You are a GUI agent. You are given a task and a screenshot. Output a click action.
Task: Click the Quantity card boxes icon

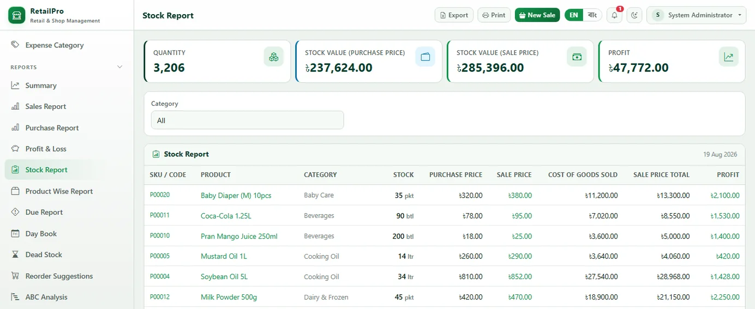coord(274,57)
